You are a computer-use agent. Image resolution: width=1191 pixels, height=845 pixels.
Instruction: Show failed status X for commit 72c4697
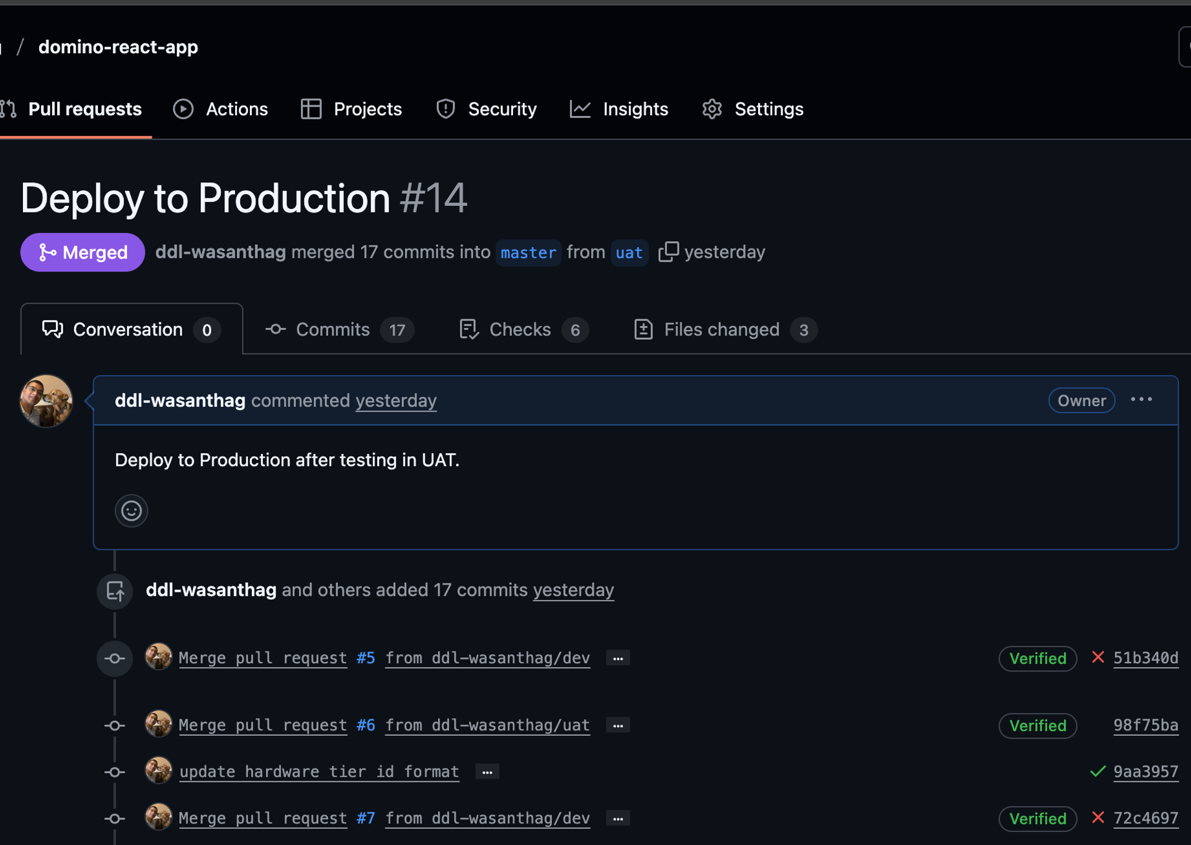click(x=1098, y=817)
